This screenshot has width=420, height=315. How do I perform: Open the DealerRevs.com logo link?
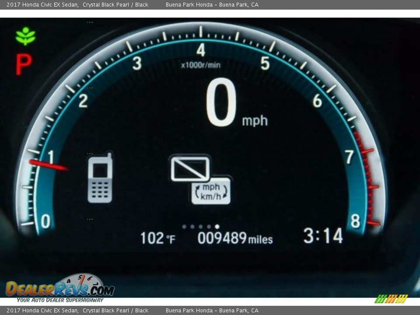click(60, 288)
